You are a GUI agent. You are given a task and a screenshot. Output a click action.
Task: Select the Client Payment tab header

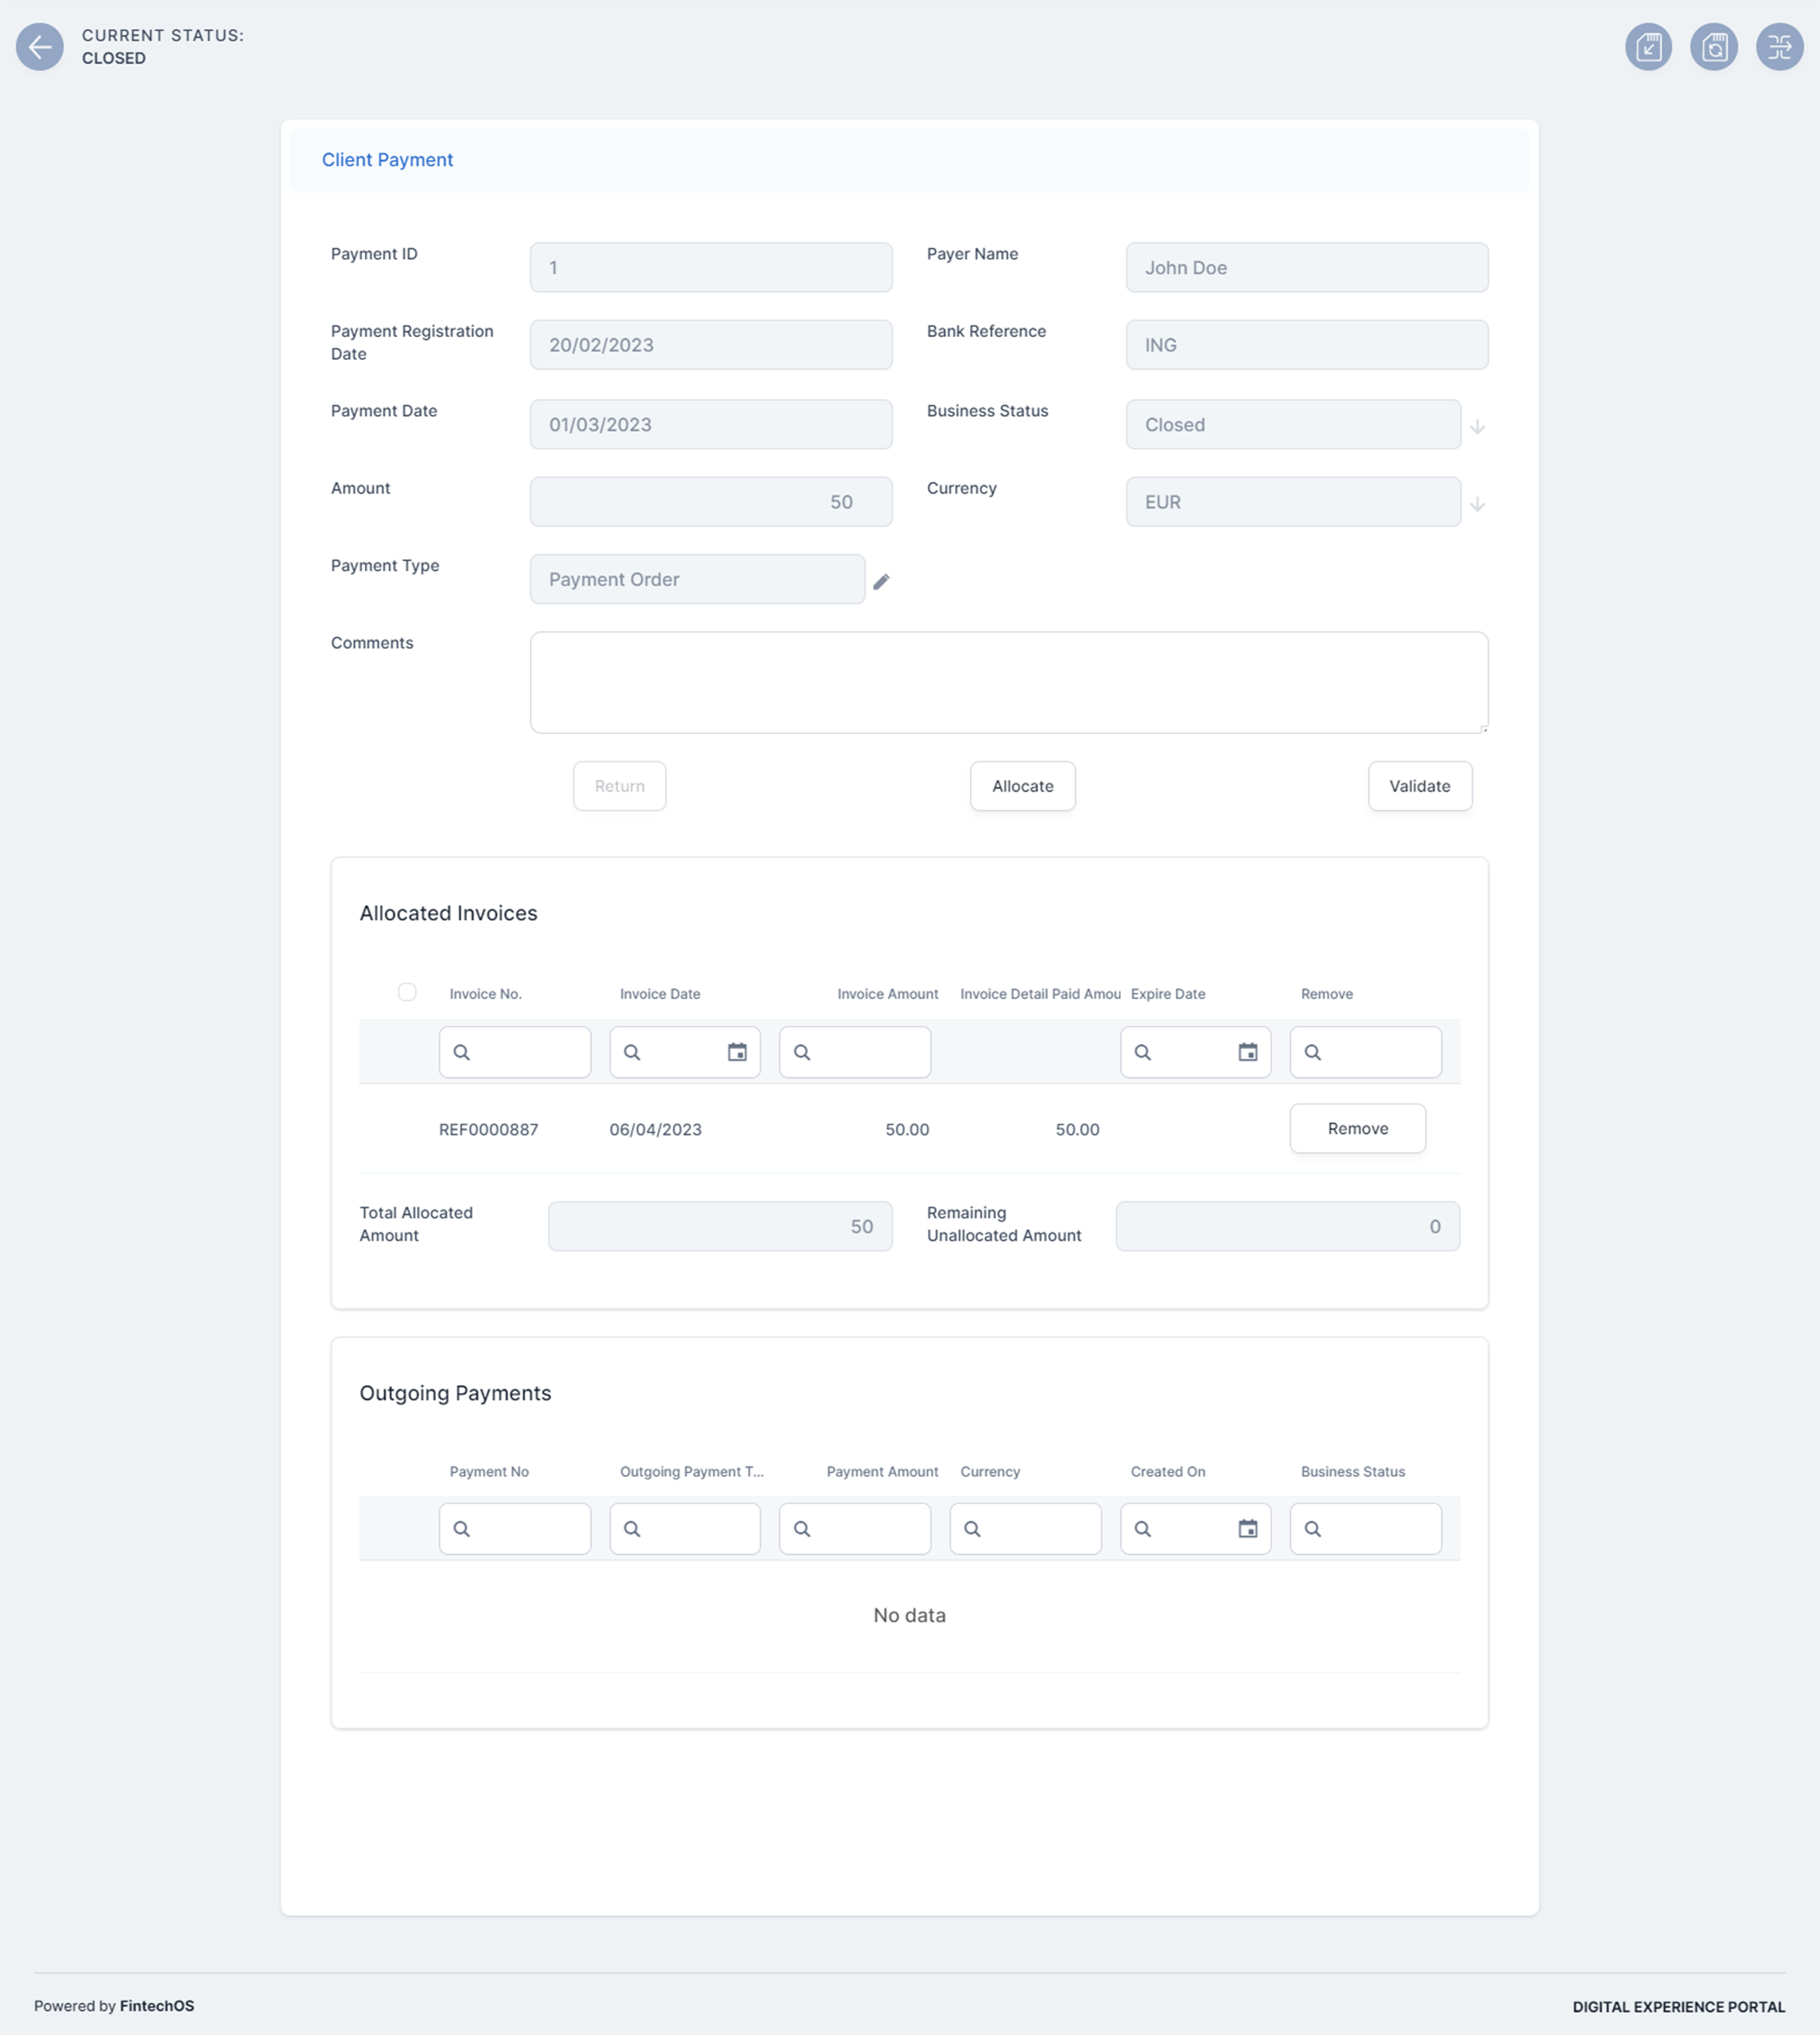click(x=387, y=160)
